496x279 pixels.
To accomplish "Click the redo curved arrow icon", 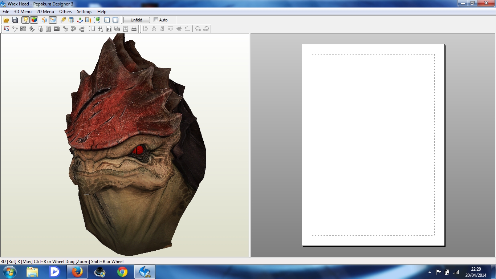I will click(82, 29).
